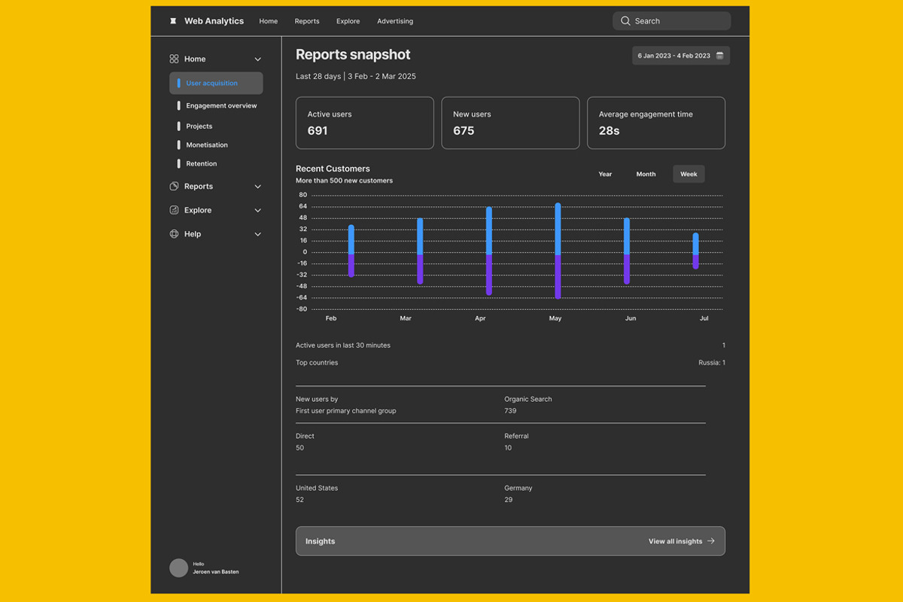Open the date range picker 6 Jan 2023 - 4 Feb 2023

point(681,56)
